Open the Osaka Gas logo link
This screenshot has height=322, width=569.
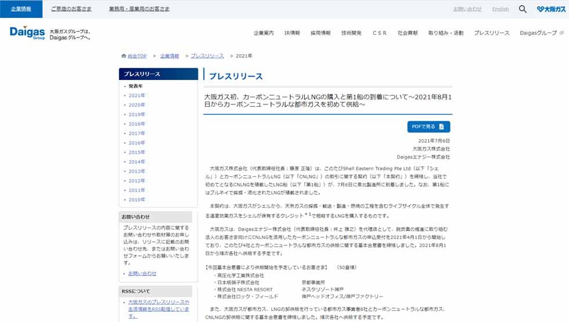(551, 9)
